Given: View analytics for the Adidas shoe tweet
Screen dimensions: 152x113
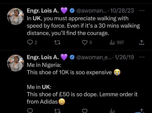Looking at the screenshot, I should (112, 111).
